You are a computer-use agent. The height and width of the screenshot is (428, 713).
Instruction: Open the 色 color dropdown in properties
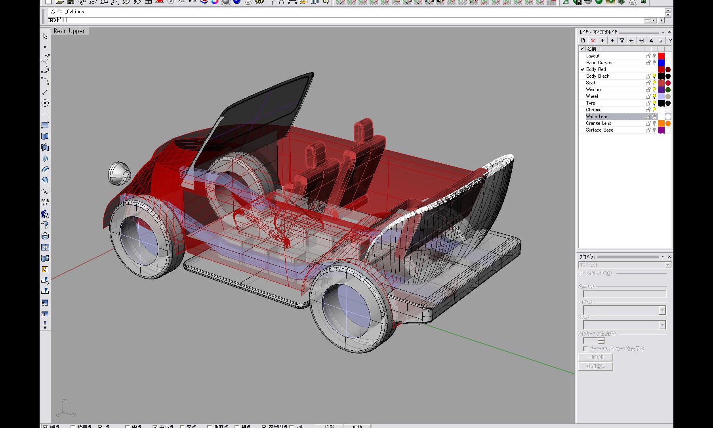point(662,325)
